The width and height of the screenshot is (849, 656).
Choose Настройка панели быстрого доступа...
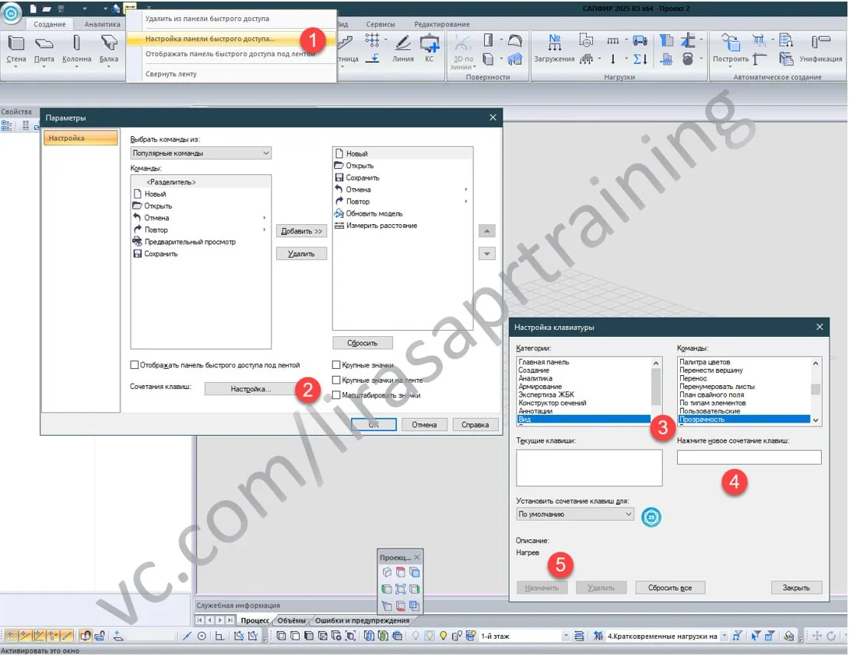click(x=210, y=39)
